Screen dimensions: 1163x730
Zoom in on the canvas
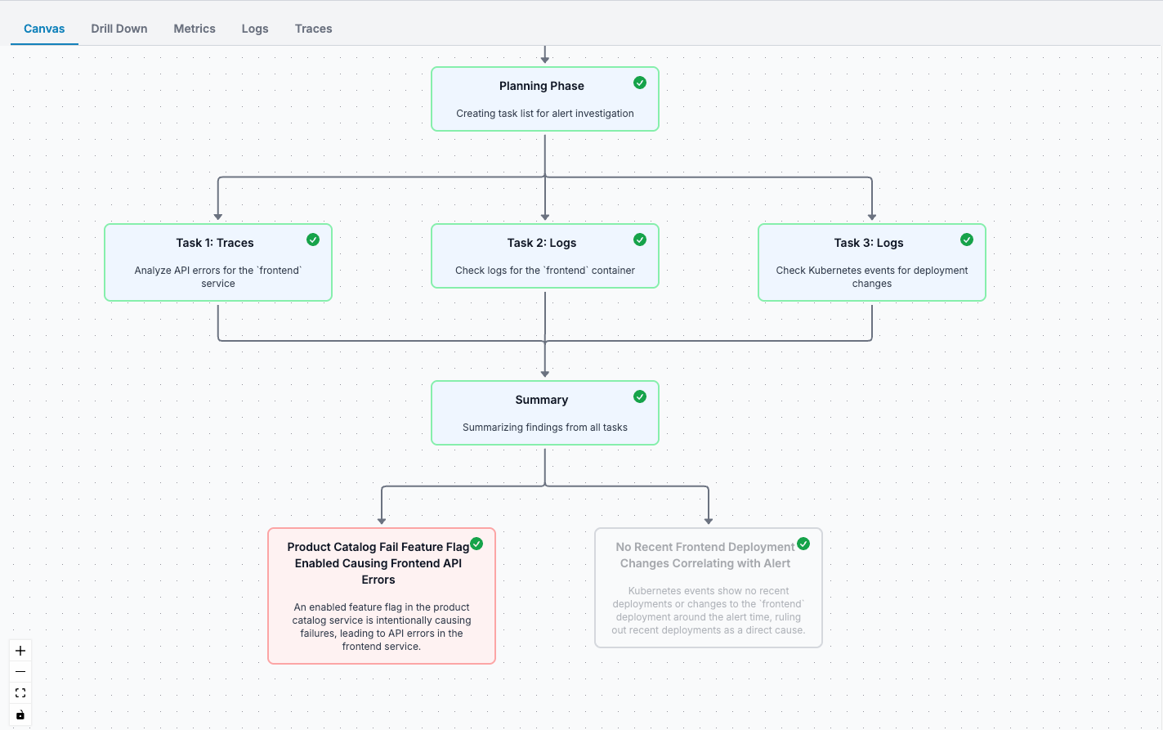(20, 651)
